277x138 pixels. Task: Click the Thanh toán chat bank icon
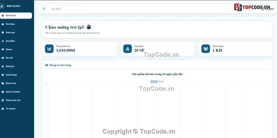click(3, 100)
